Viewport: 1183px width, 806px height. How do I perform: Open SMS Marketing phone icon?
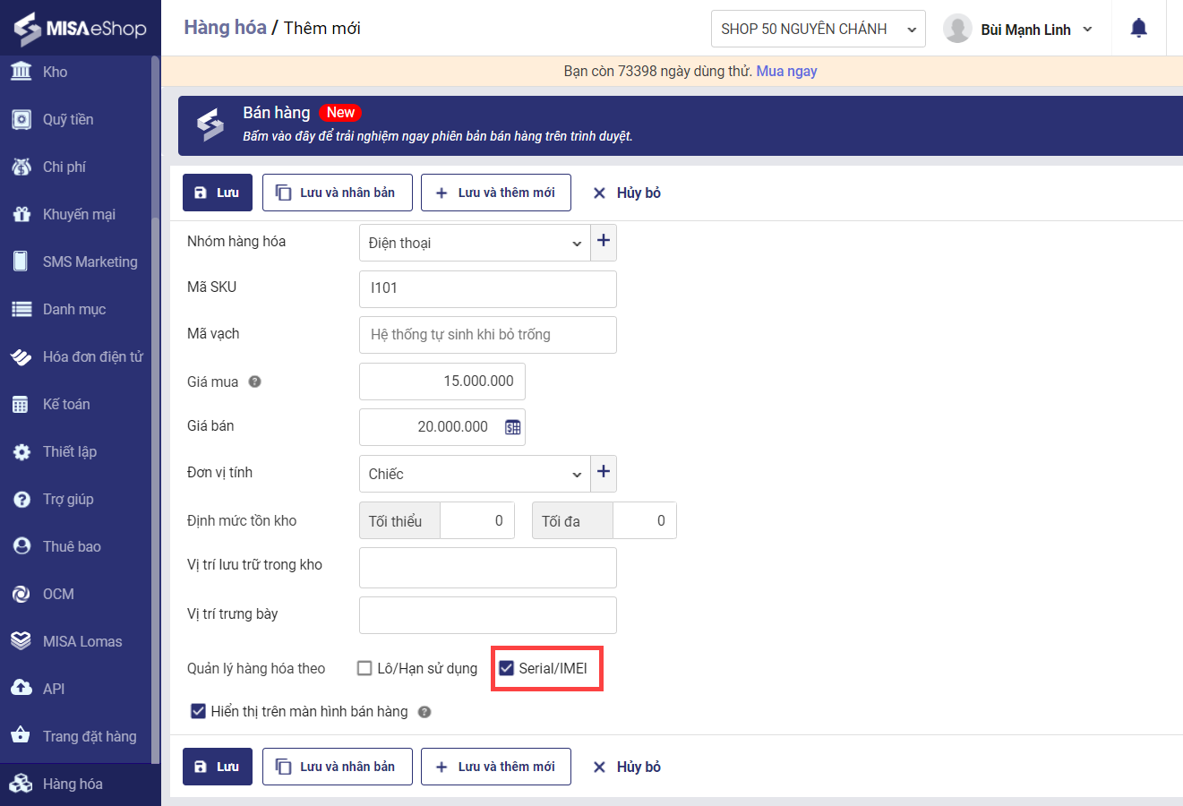coord(21,262)
